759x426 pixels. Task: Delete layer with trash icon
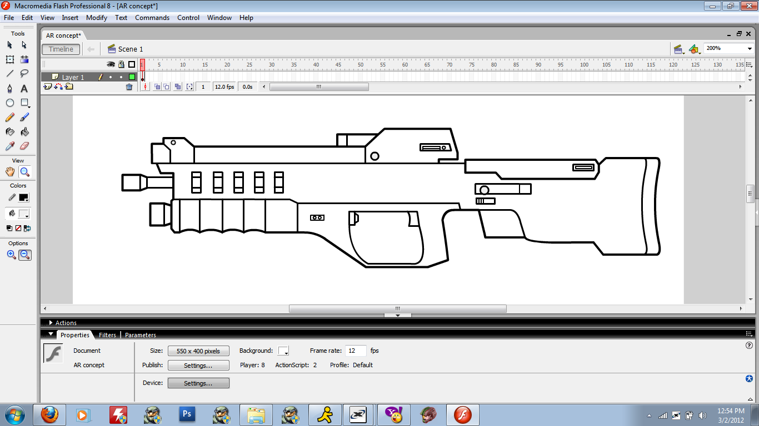[129, 87]
